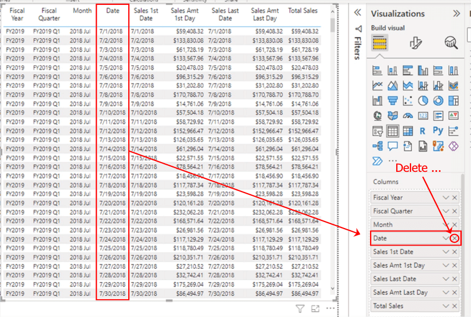
Task: Add a smart narrative visual
Action: [x=408, y=146]
